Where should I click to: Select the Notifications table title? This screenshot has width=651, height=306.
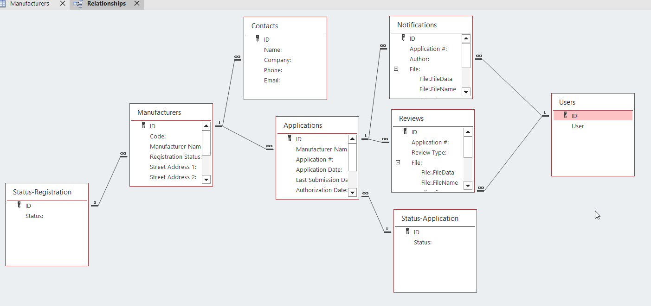[x=417, y=25]
